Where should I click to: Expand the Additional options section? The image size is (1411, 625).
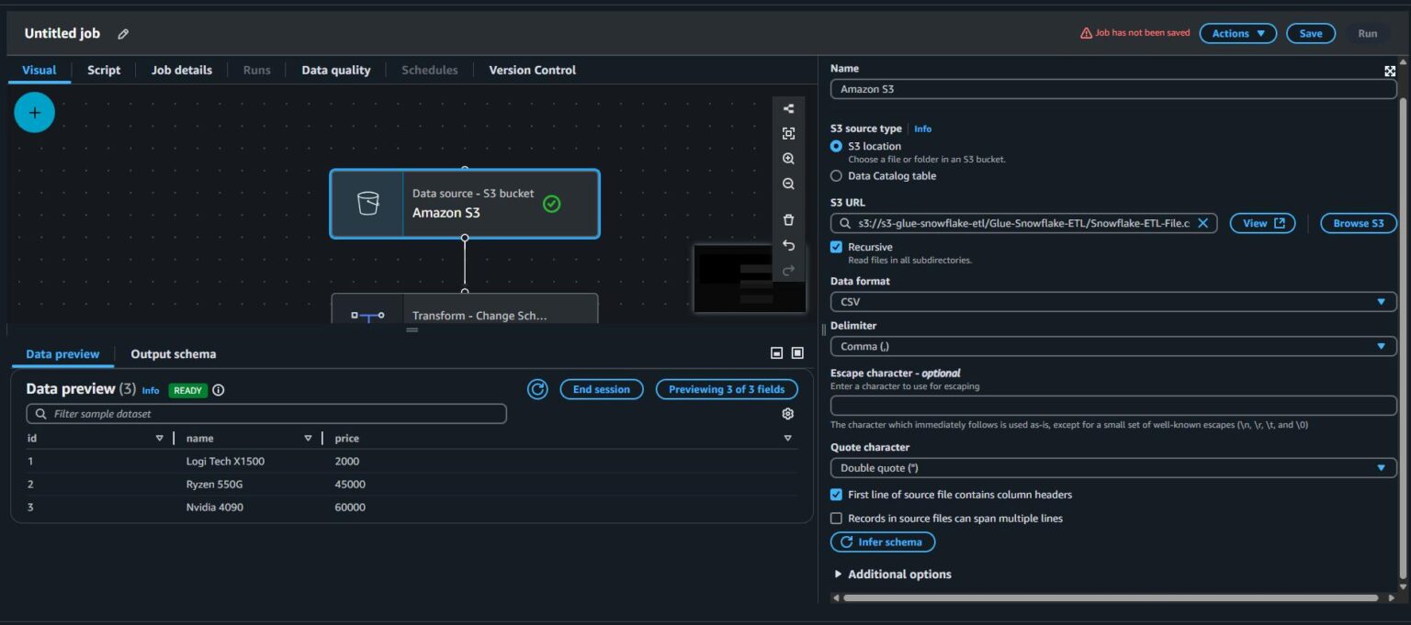point(891,575)
